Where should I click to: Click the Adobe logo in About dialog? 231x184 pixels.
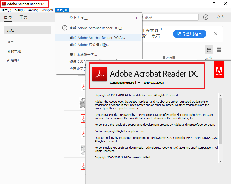[219, 70]
